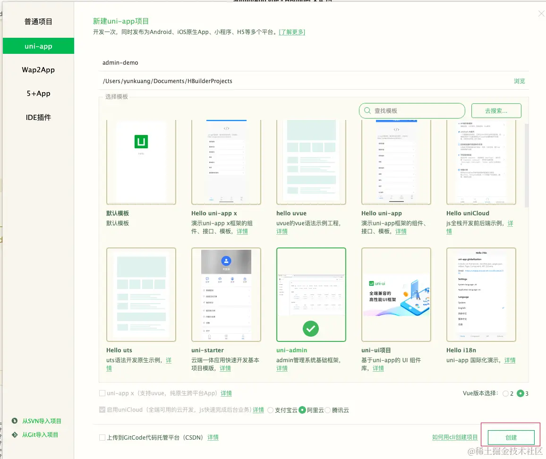Click the magnifier icon in template search
The width and height of the screenshot is (546, 459).
tap(367, 111)
